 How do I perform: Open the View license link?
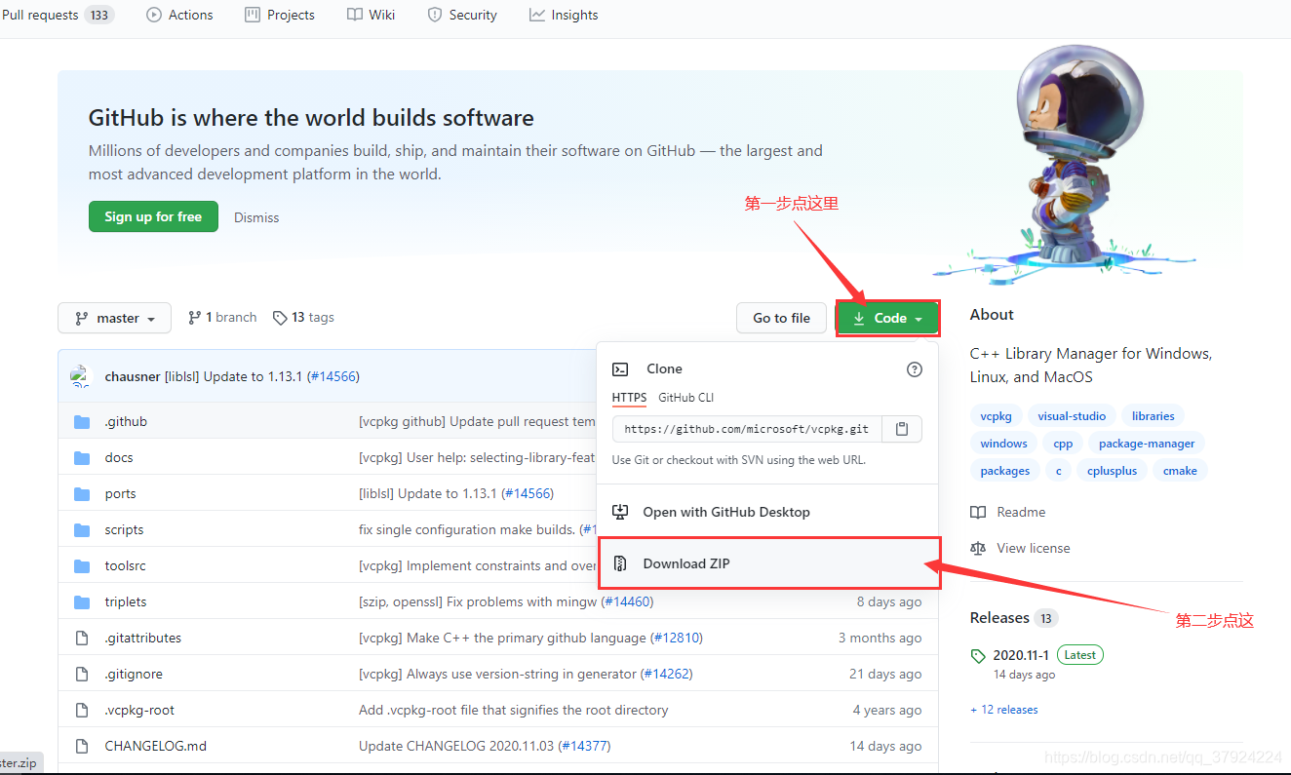point(1021,548)
